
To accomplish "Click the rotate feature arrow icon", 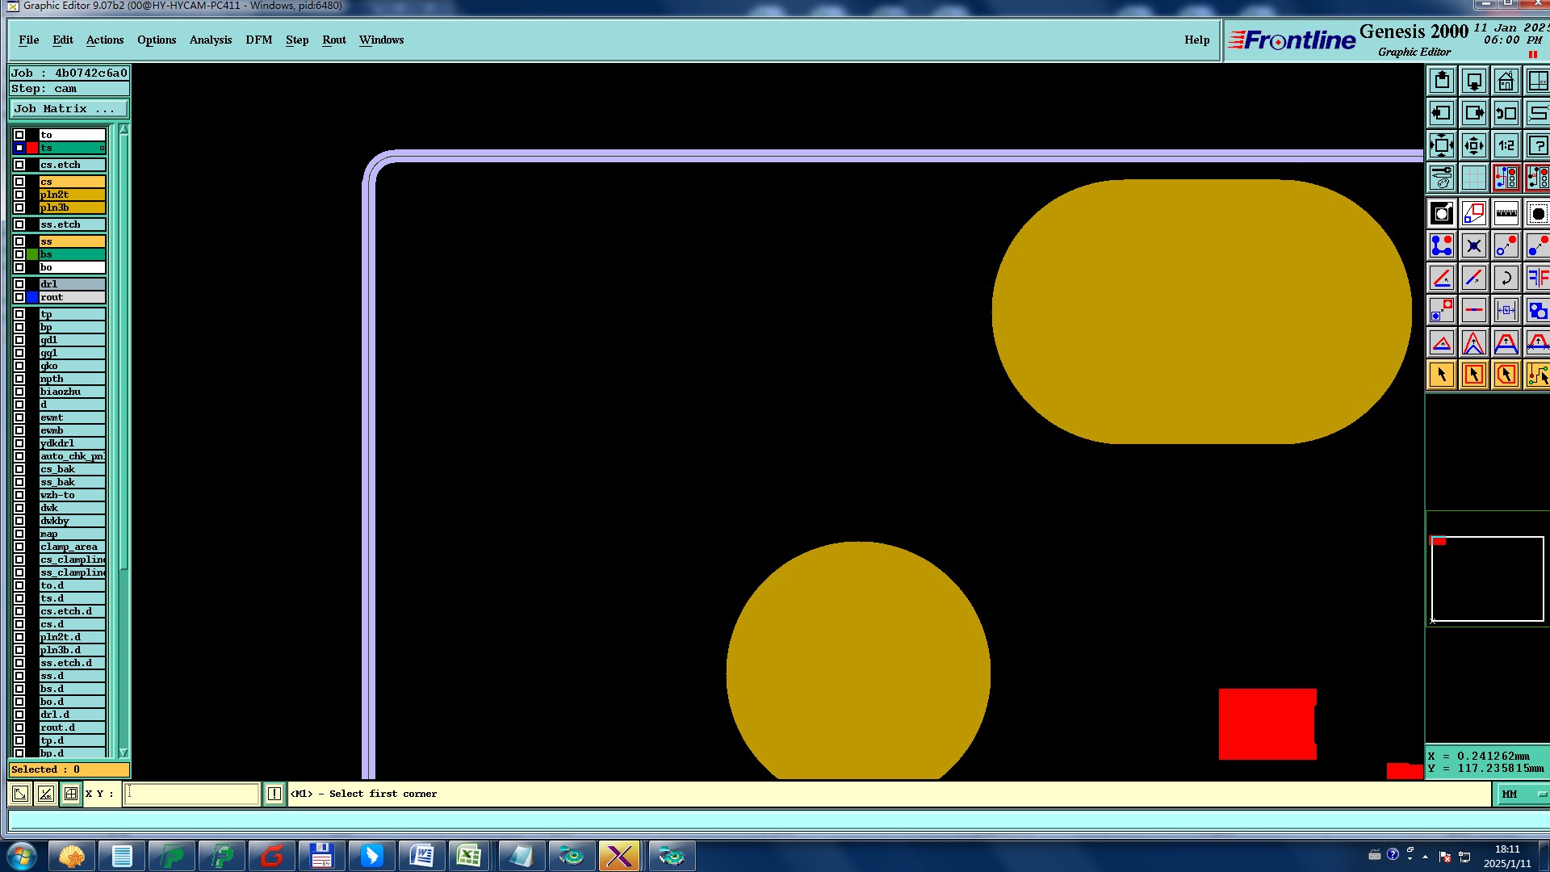I will [x=1506, y=279].
